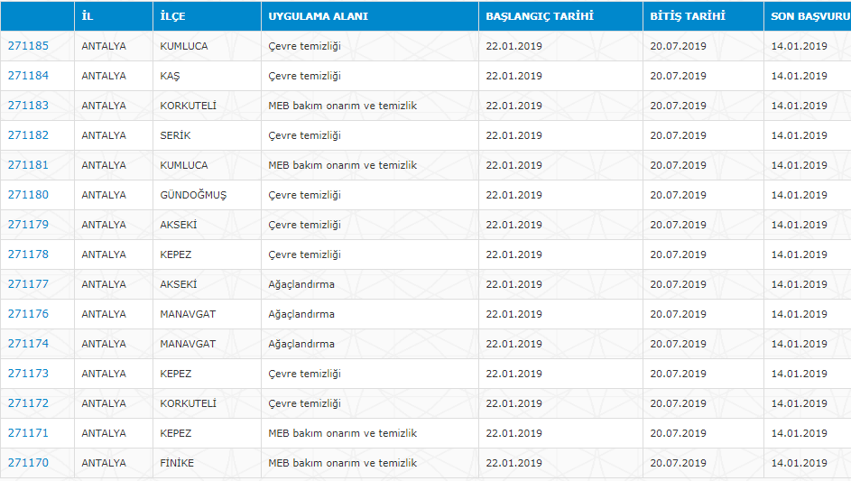Image resolution: width=851 pixels, height=481 pixels.
Task: Open listing 271183 link
Action: (x=28, y=106)
